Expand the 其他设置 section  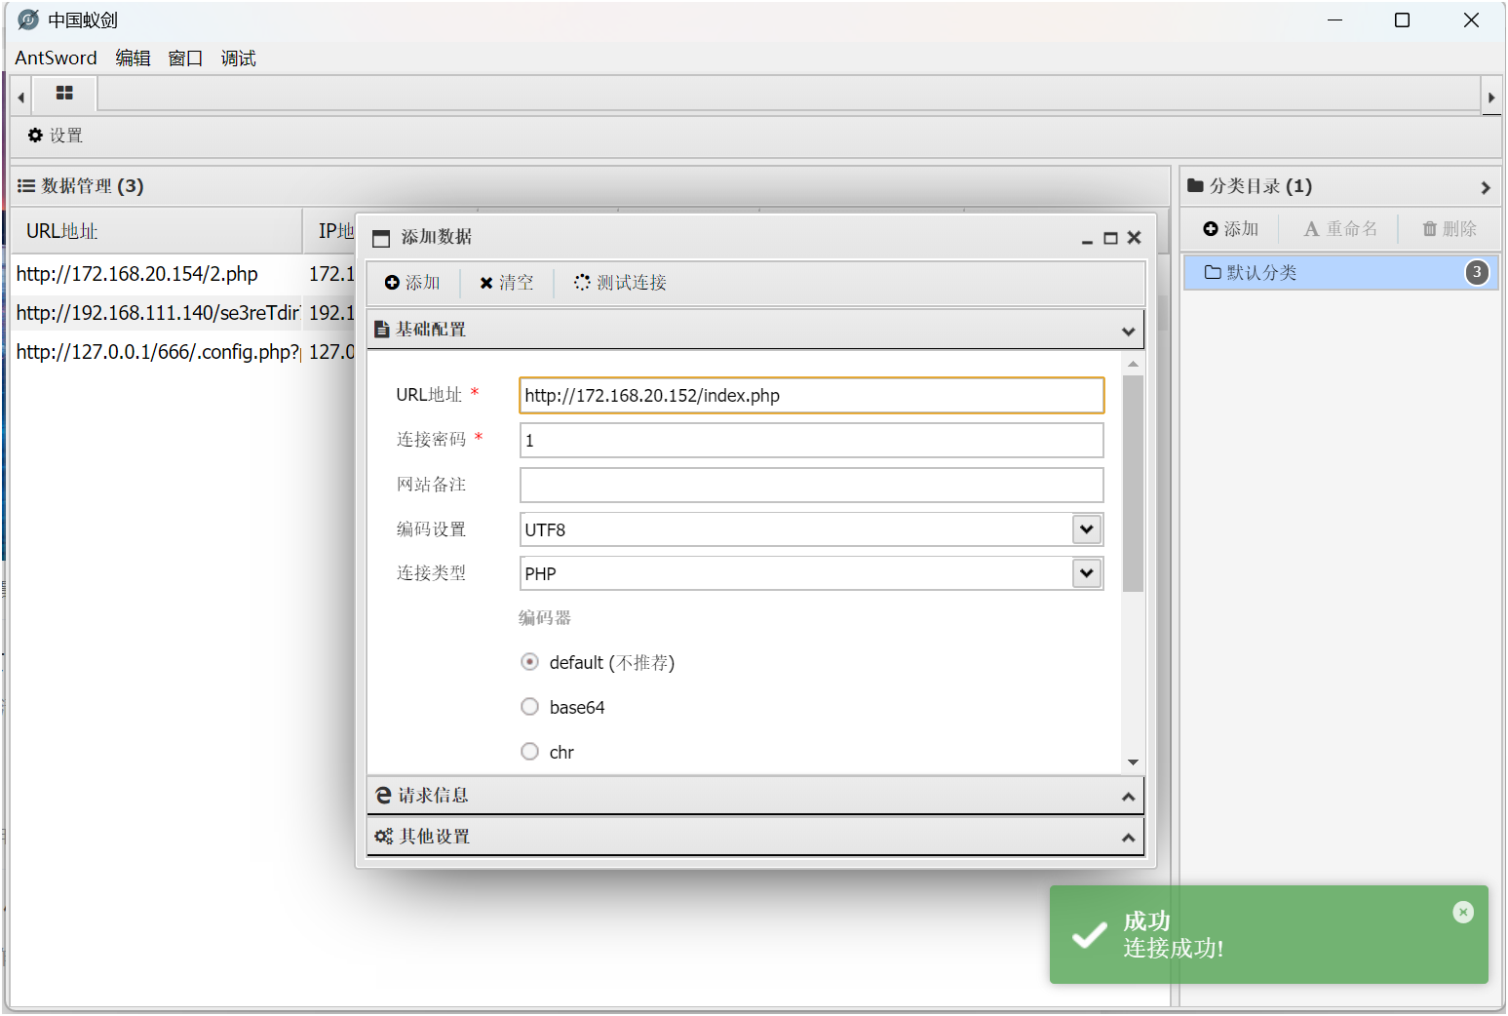[x=1128, y=838]
